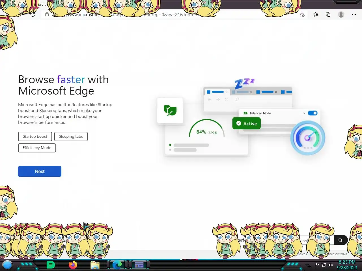362x271 pixels.
Task: Open the clock showing 8:23 PM
Action: tap(347, 265)
